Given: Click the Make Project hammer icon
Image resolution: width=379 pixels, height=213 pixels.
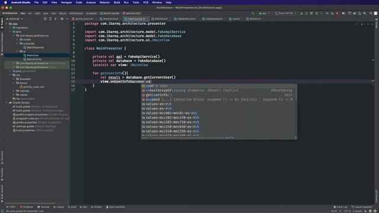Looking at the screenshot, I should (253, 13).
